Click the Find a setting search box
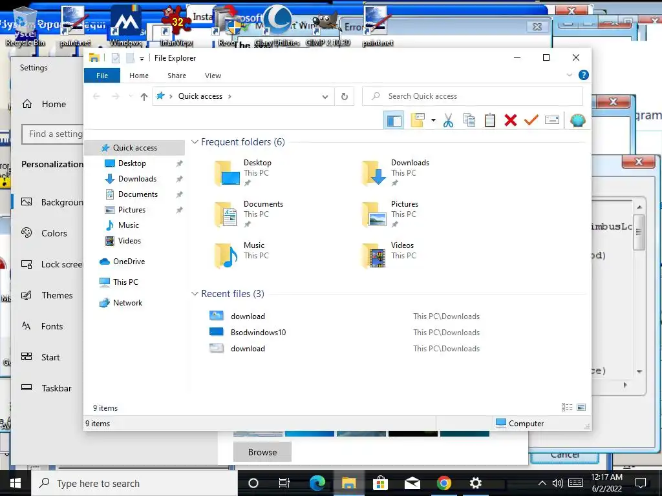This screenshot has height=496, width=662. click(x=53, y=134)
